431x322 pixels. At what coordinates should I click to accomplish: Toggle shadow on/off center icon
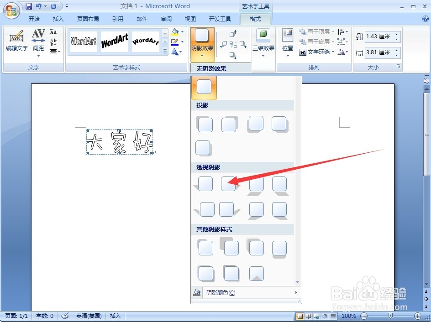[233, 44]
